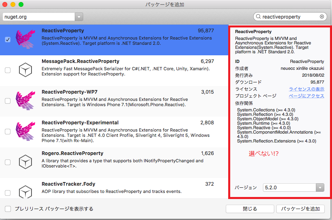This screenshot has height=220, width=332.
Task: Click the magnifier icon in search box
Action: pyautogui.click(x=258, y=17)
